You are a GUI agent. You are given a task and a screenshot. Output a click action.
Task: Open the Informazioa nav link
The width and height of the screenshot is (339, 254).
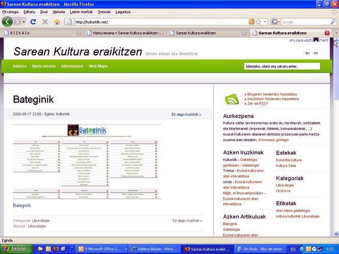[x=72, y=66]
